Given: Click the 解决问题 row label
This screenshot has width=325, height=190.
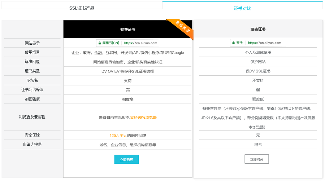Looking at the screenshot, I should 32,62.
